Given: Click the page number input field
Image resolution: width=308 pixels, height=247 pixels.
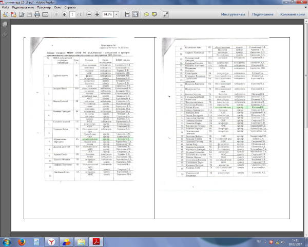Looking at the screenshot, I should click(72, 14).
